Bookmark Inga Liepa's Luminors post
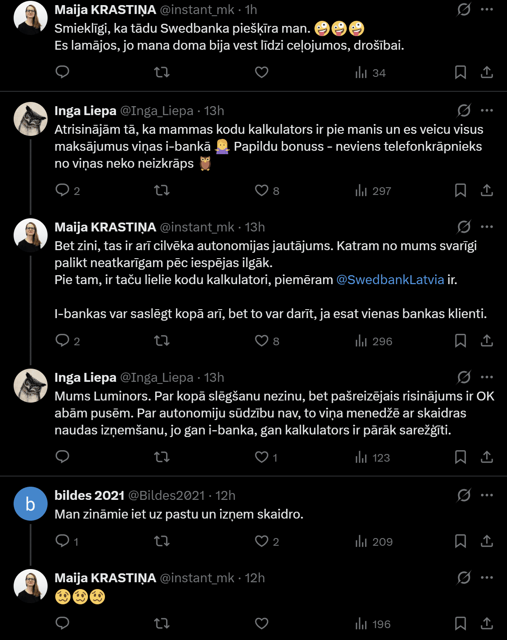This screenshot has width=507, height=640. click(460, 457)
